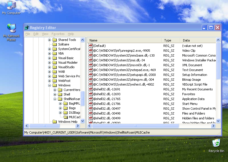This screenshot has height=162, width=228.
Task: Open the Edit menu
Action: click(36, 34)
